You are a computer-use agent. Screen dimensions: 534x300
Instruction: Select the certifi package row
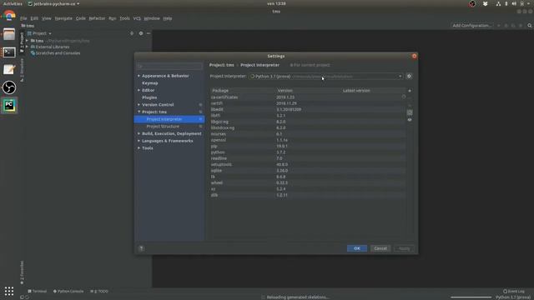[x=308, y=103]
